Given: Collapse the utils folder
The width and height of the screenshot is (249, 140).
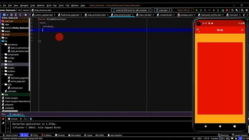Looking at the screenshot, I should click(3, 84).
